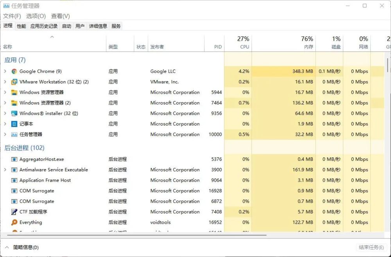Click the Everything search icon PID 16952
This screenshot has width=391, height=257.
click(14, 222)
